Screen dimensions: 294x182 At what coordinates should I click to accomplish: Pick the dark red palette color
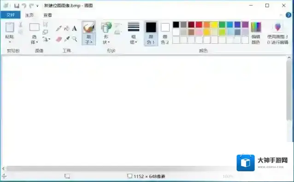click(x=191, y=24)
